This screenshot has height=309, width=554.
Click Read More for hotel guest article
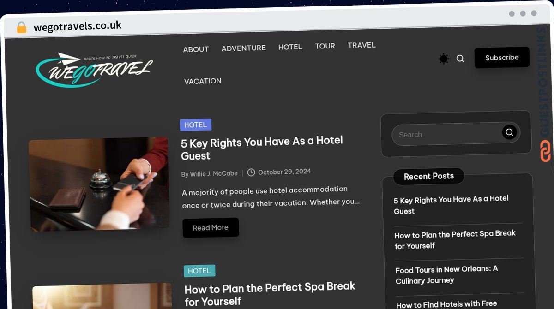click(211, 227)
